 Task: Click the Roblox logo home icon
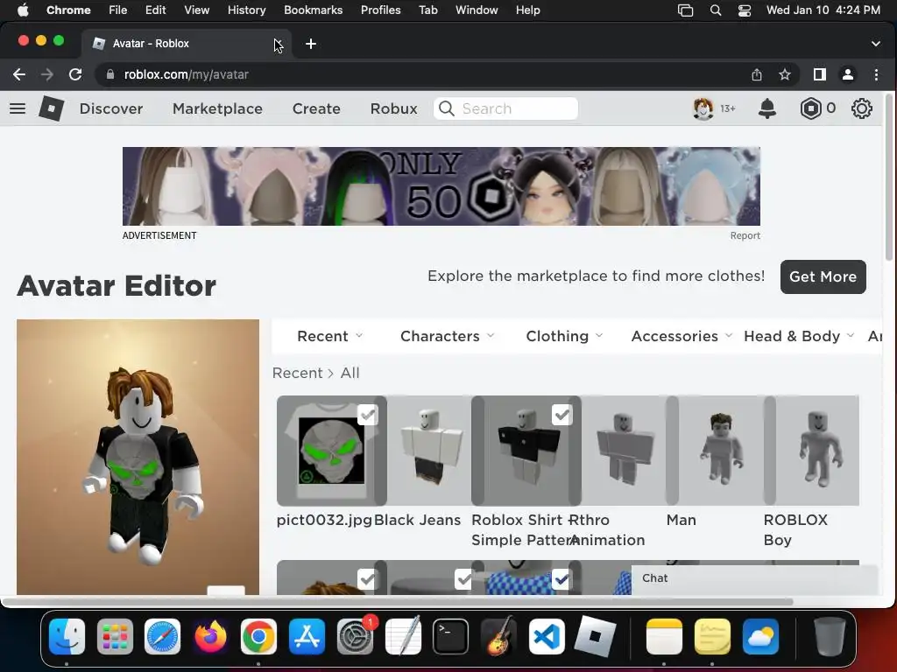51,108
